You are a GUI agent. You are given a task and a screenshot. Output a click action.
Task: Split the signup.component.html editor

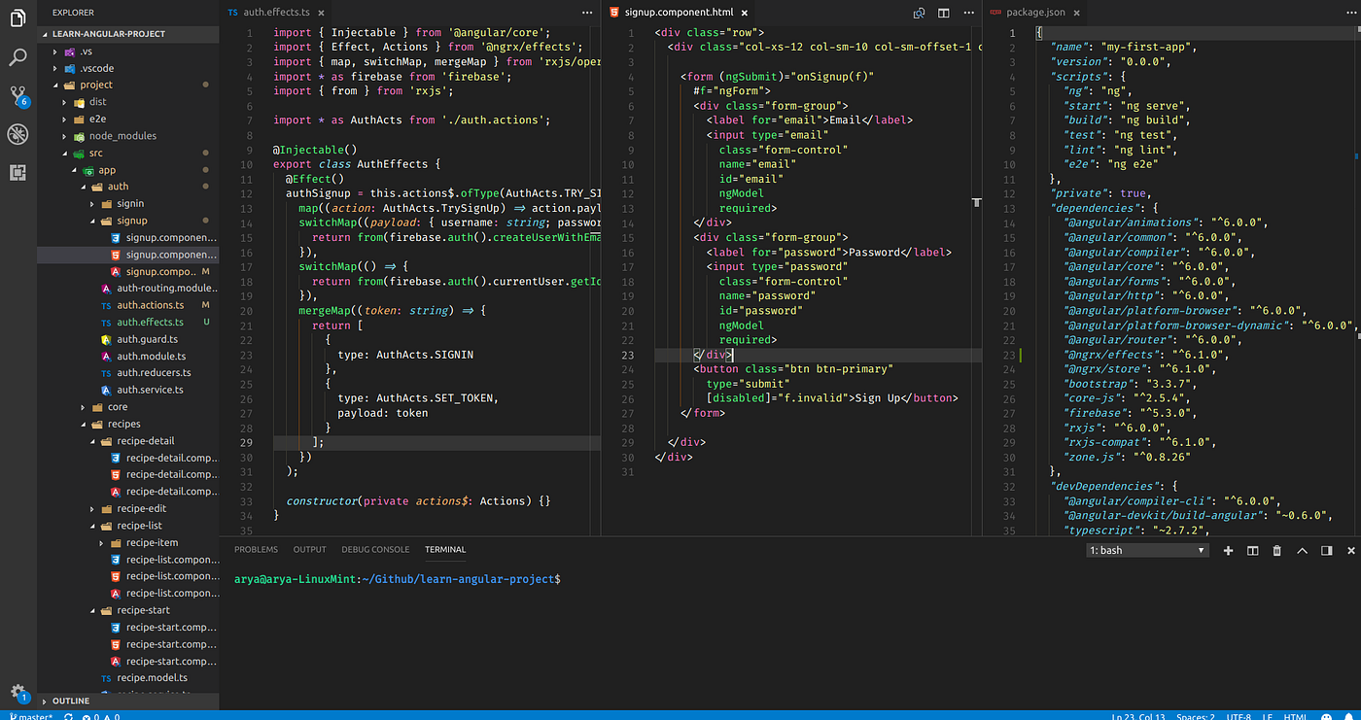[943, 13]
